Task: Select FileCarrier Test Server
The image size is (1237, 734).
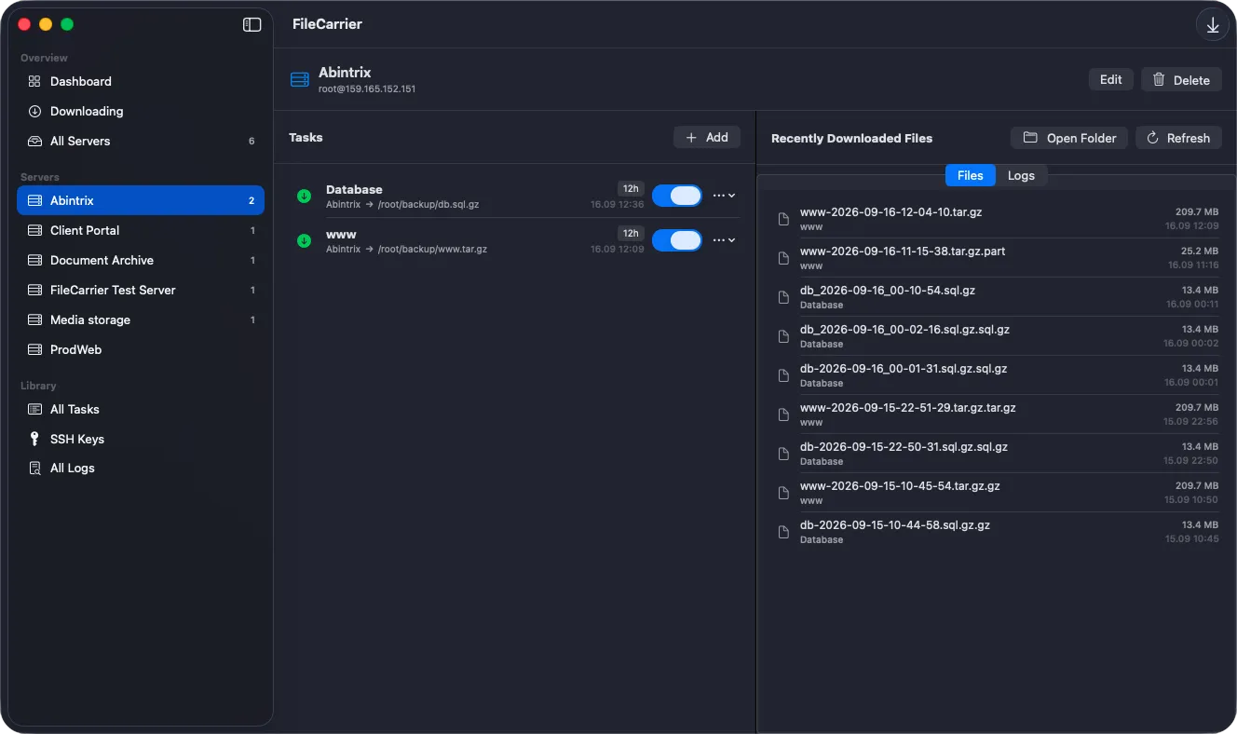Action: pyautogui.click(x=141, y=290)
